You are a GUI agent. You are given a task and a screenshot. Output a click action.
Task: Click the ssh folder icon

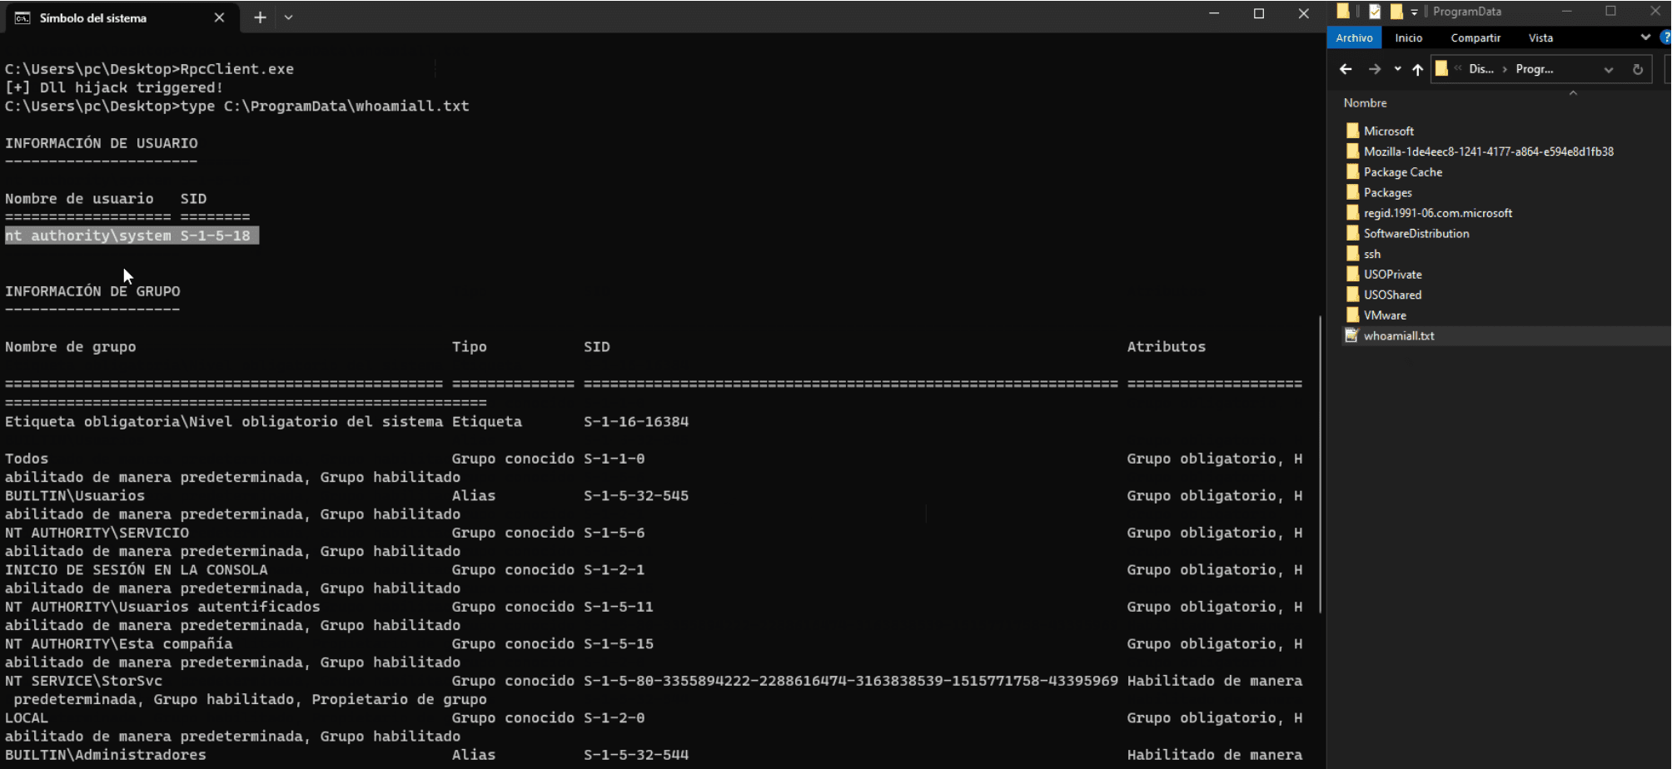coord(1352,254)
